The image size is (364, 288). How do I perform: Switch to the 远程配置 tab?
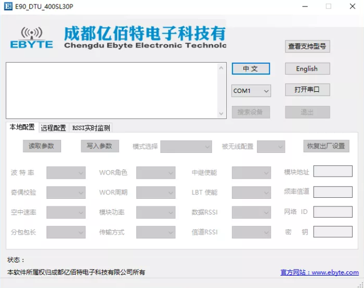click(x=54, y=128)
